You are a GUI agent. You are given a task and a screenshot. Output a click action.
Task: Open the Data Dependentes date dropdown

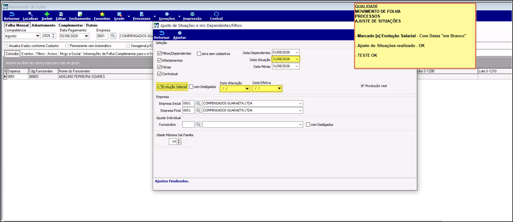297,52
